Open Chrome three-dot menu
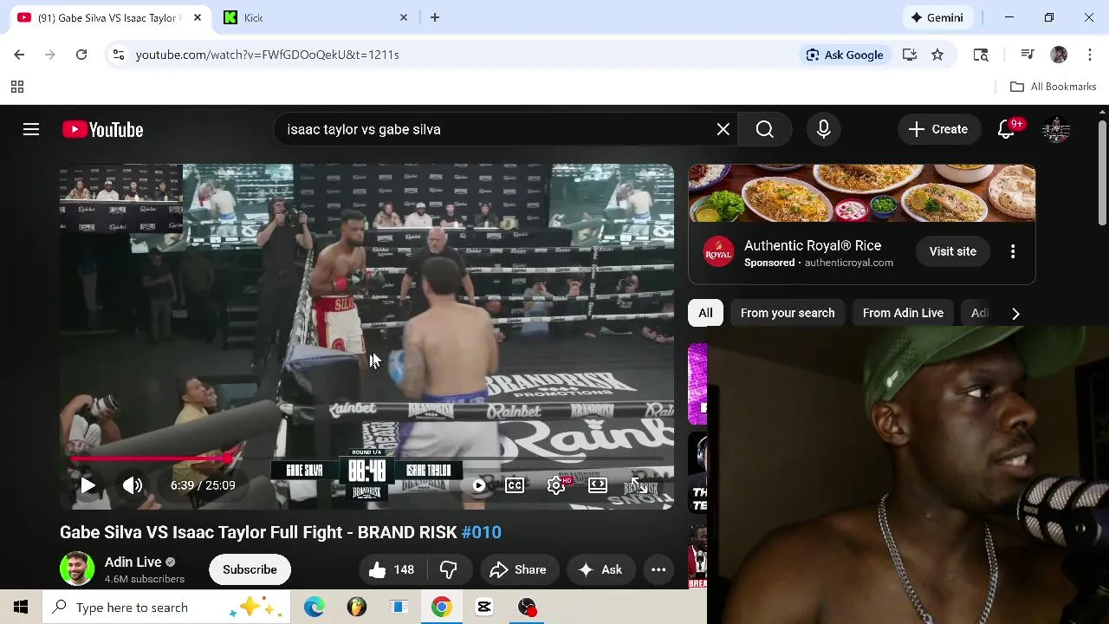The height and width of the screenshot is (624, 1109). point(1090,55)
